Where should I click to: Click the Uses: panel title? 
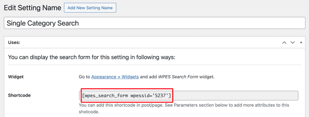point(14,42)
